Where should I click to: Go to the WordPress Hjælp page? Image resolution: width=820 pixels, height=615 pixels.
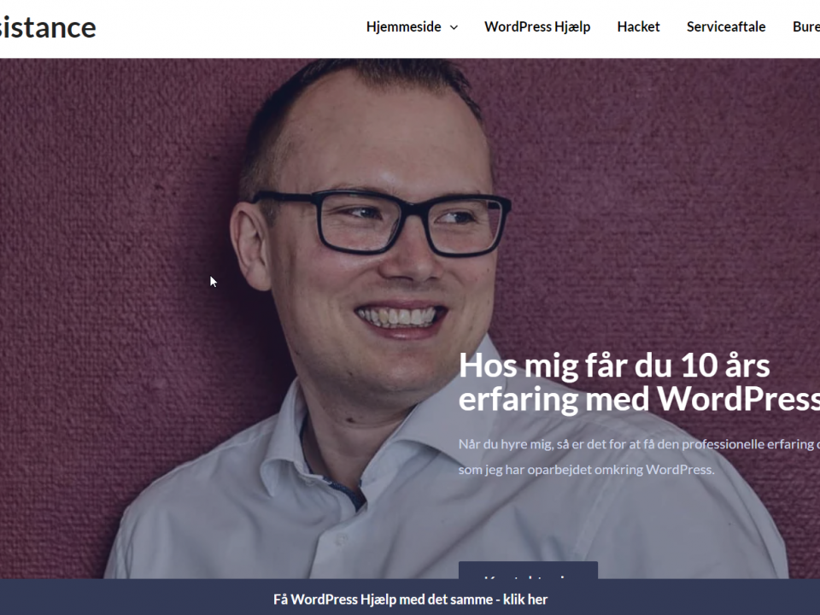[537, 26]
